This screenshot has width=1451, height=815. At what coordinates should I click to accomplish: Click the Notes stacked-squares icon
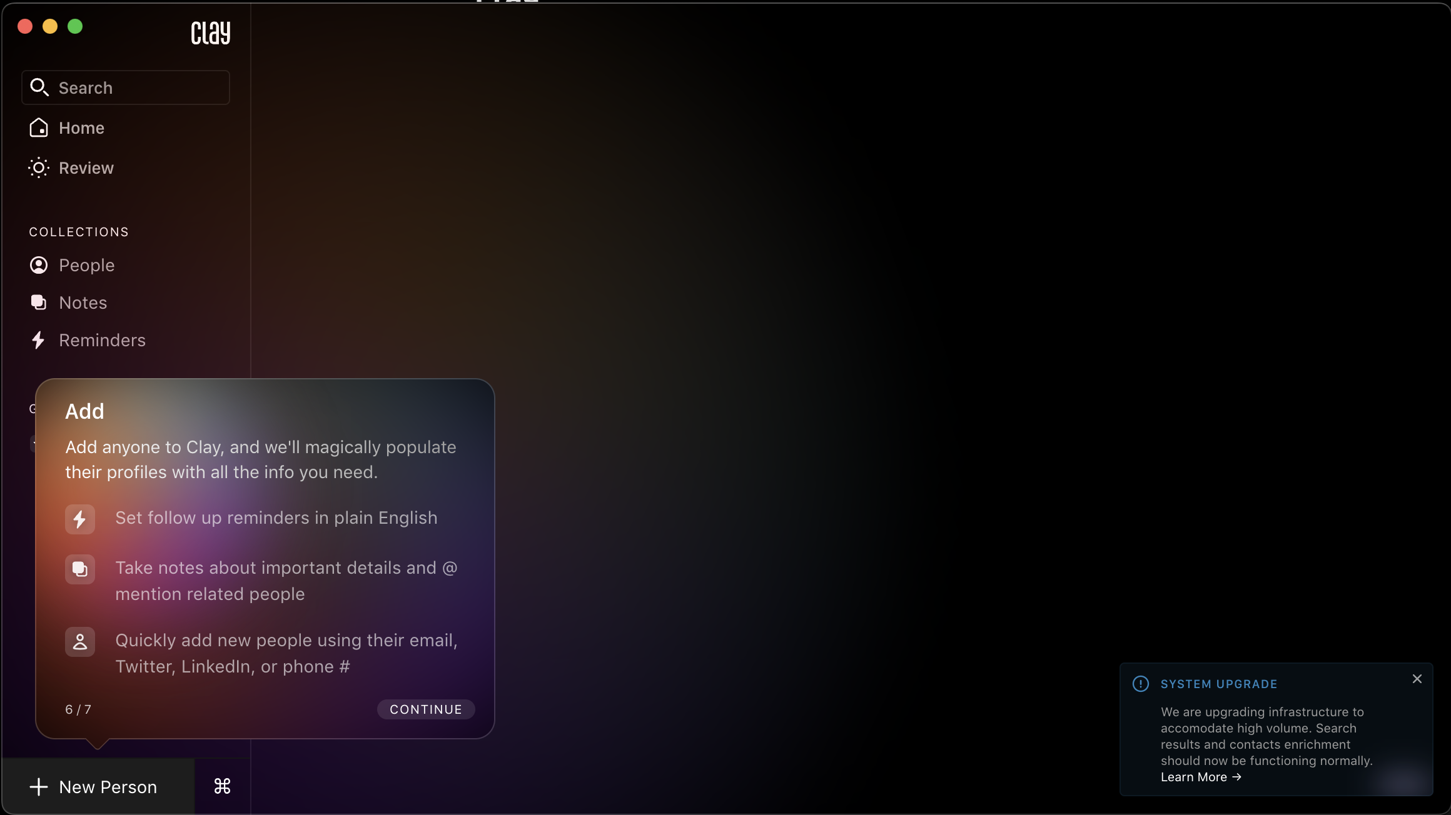(x=39, y=302)
